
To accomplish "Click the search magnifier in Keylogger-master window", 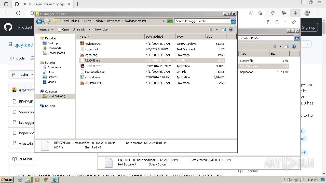I will point(233,21).
